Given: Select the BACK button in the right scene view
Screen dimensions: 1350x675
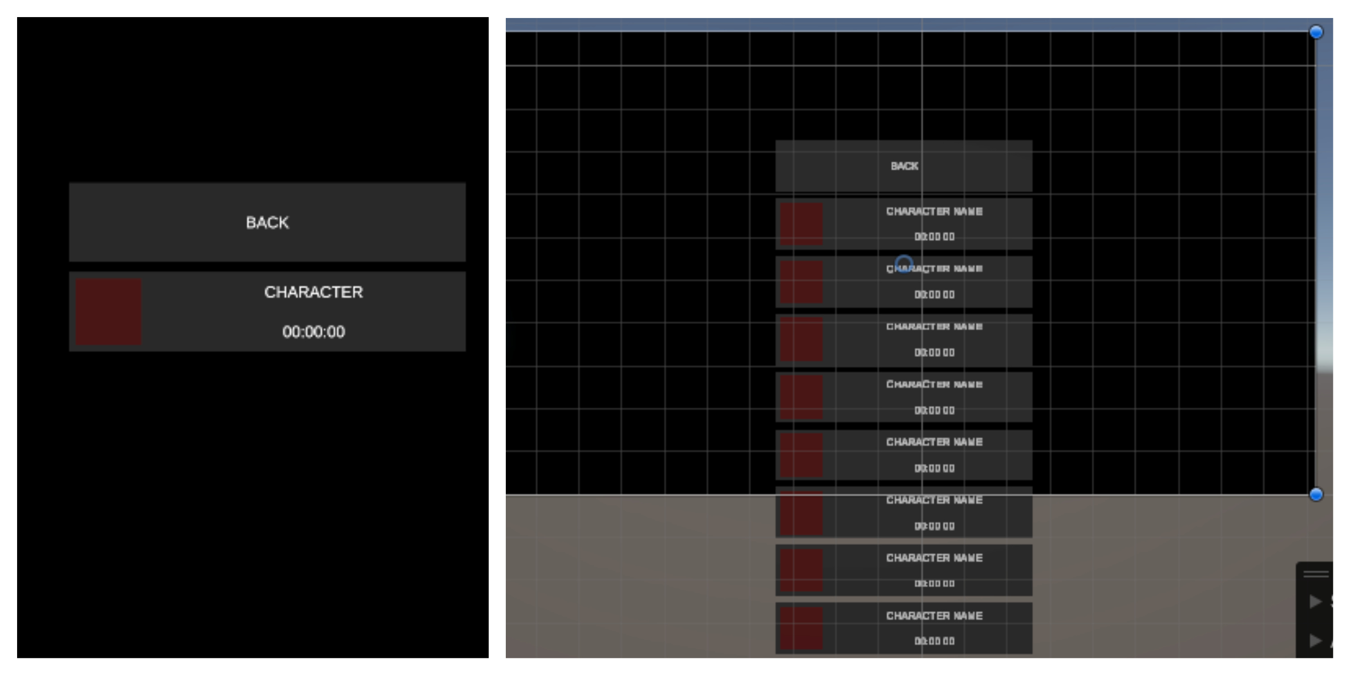Looking at the screenshot, I should coord(904,166).
